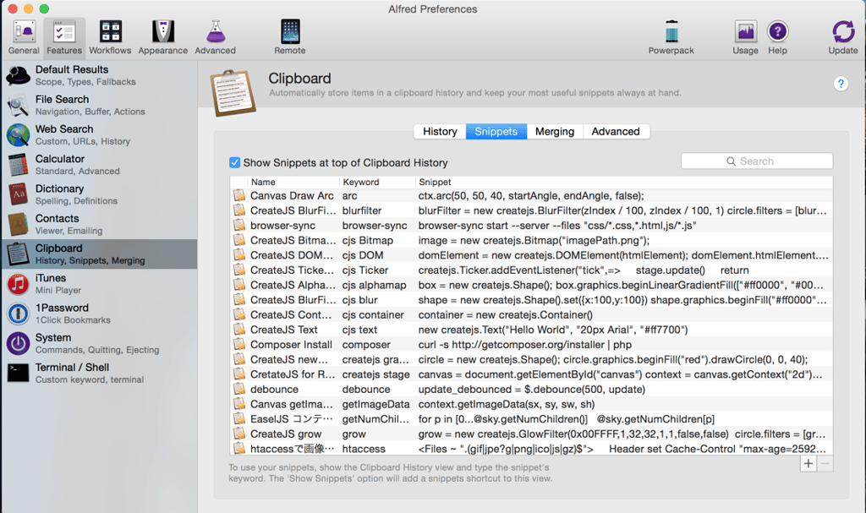This screenshot has height=513, width=866.
Task: Select the CreateJS Text snippet row
Action: [531, 330]
